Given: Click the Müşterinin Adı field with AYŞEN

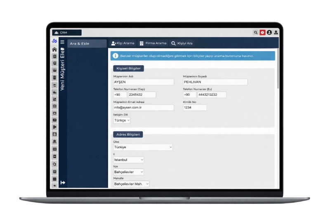Looking at the screenshot, I should tap(144, 82).
